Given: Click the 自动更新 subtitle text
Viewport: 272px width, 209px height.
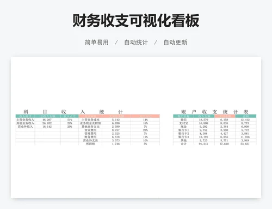Looking at the screenshot, I should 175,43.
